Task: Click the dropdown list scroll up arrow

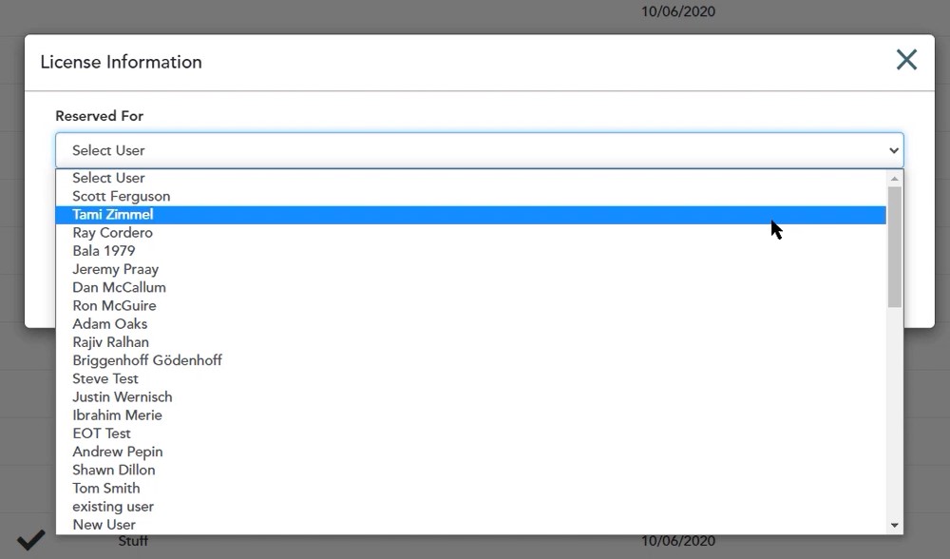Action: click(894, 178)
